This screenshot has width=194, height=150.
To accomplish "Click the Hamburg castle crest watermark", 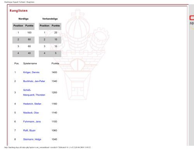I will (78, 54).
